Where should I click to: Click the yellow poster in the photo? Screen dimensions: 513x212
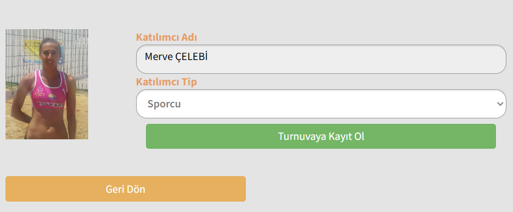coord(31,52)
